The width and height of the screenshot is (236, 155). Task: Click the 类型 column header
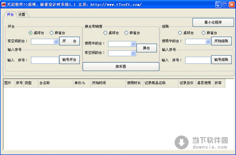pyautogui.click(x=31, y=83)
